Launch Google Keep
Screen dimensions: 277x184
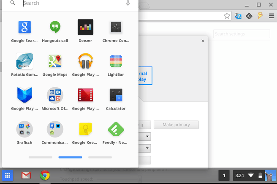pyautogui.click(x=85, y=129)
